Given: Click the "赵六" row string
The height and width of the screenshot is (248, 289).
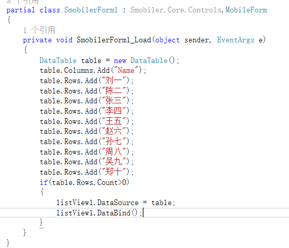Looking at the screenshot, I should (x=114, y=131).
